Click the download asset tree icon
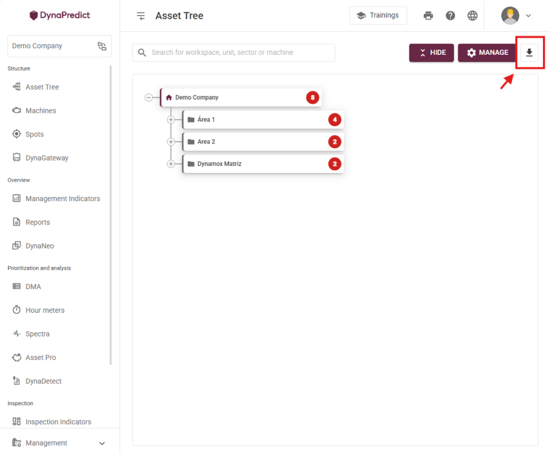Viewport: 550px width, 454px height. pos(529,53)
